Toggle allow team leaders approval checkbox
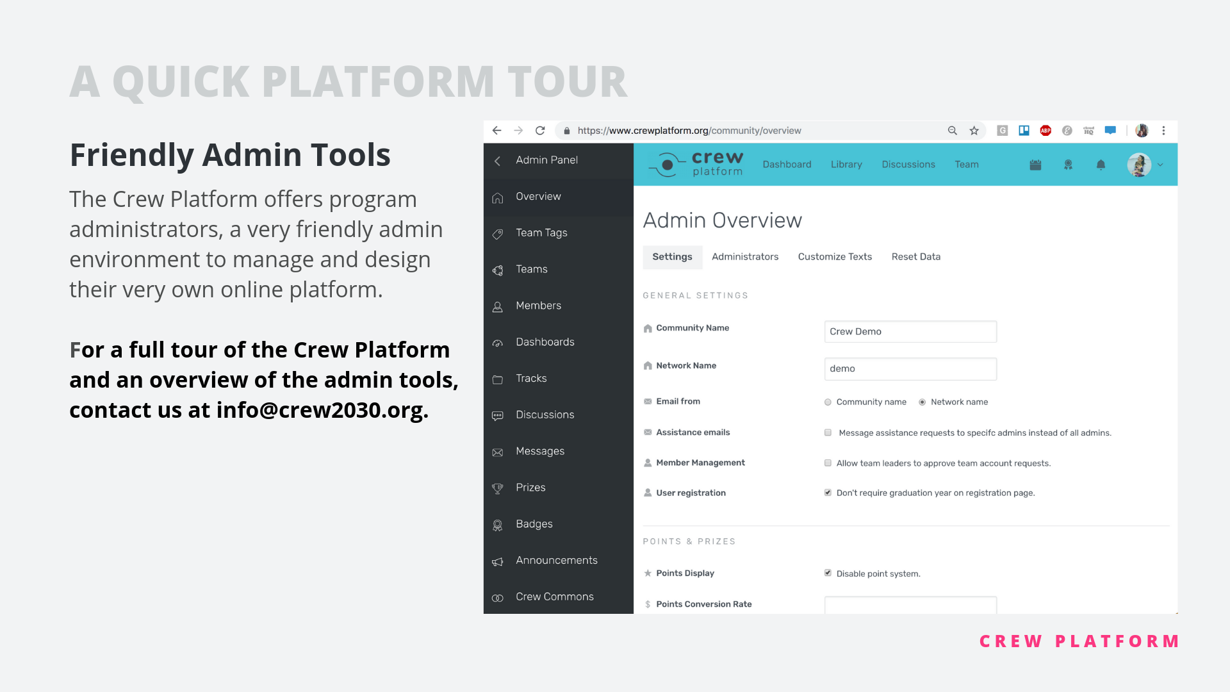 828,463
